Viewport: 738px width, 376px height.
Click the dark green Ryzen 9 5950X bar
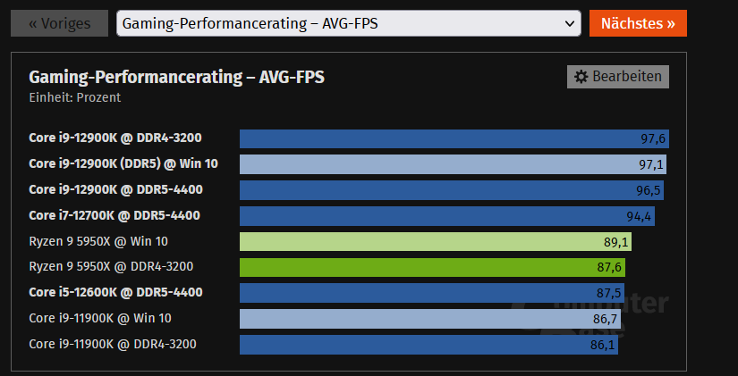432,267
